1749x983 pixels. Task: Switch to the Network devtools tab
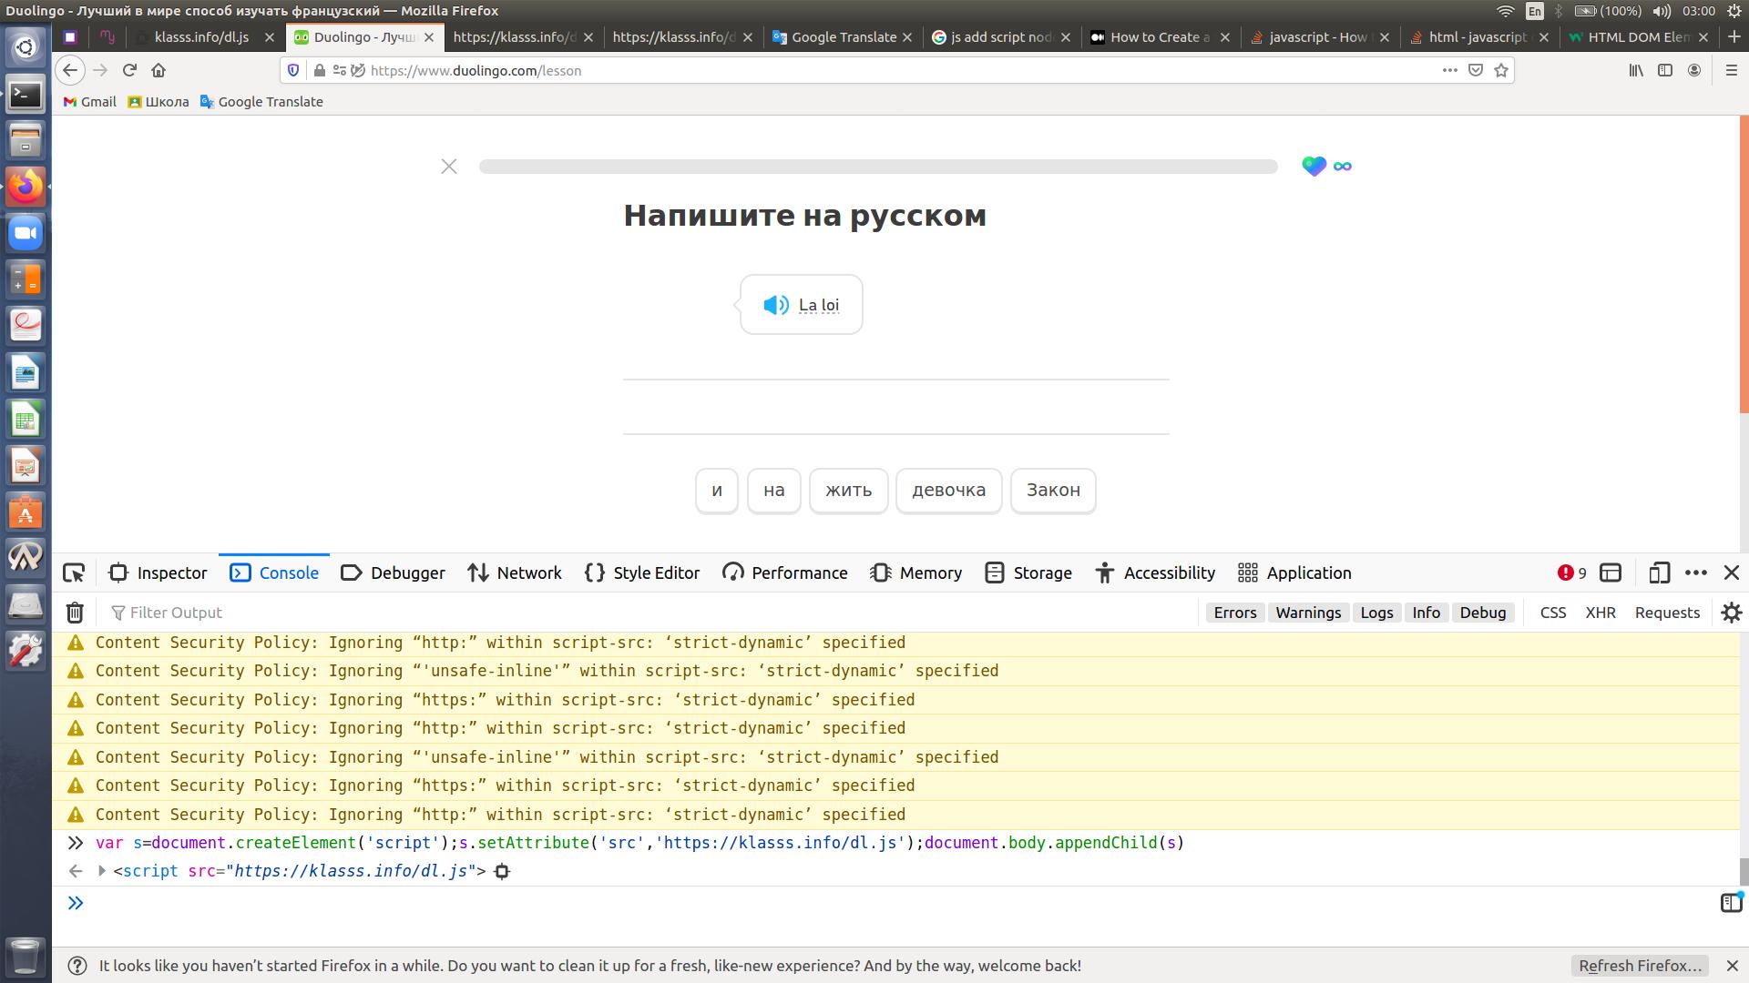(x=515, y=573)
